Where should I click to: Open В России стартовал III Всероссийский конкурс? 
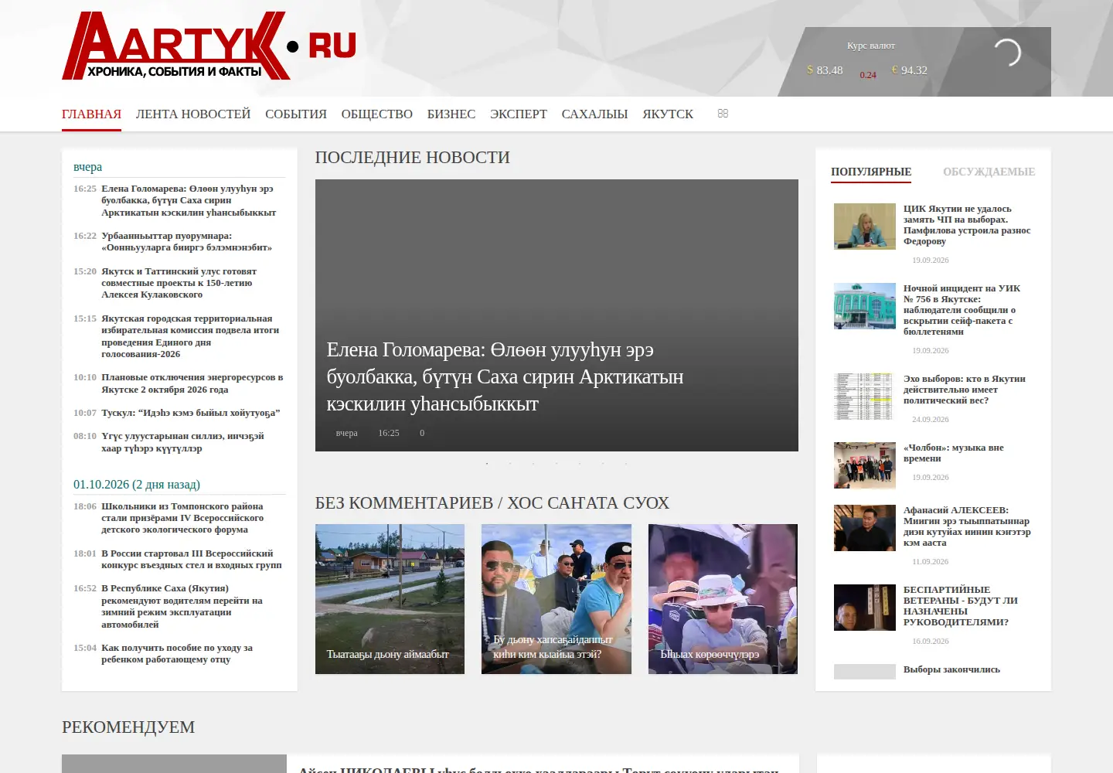(x=191, y=559)
